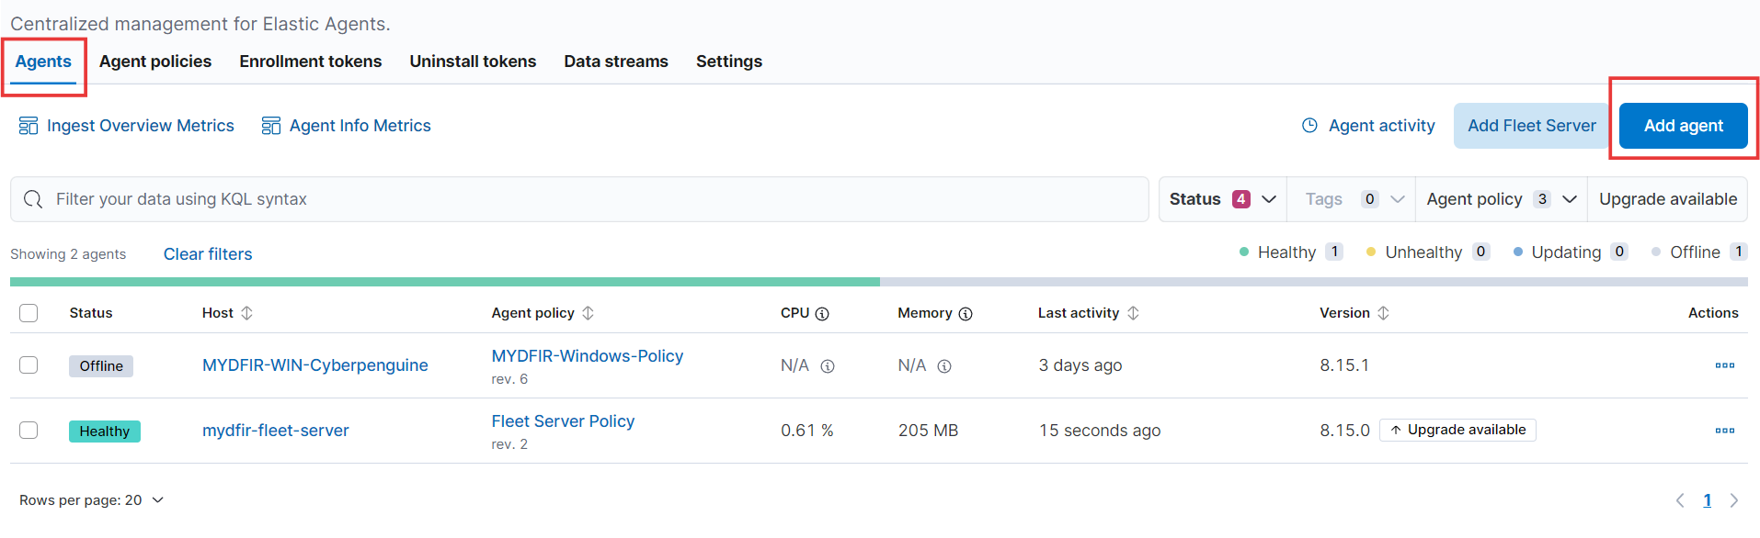Sort by Last activity column arrows
Image resolution: width=1760 pixels, height=538 pixels.
(1134, 313)
